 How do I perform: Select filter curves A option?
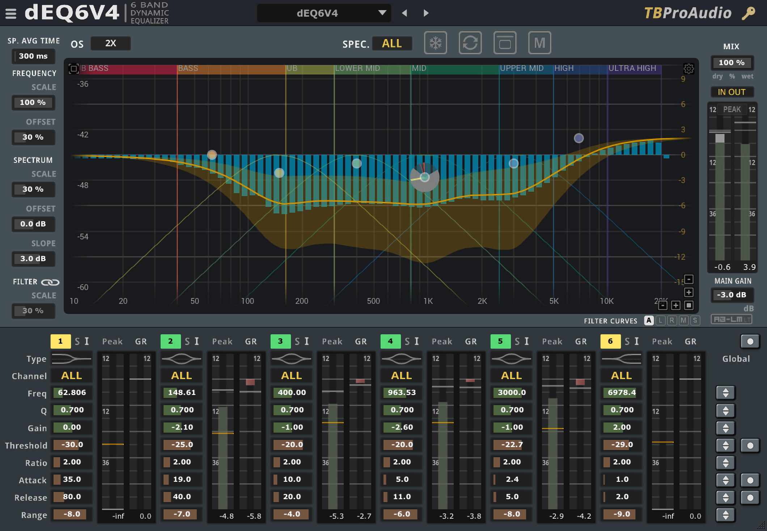pyautogui.click(x=649, y=320)
